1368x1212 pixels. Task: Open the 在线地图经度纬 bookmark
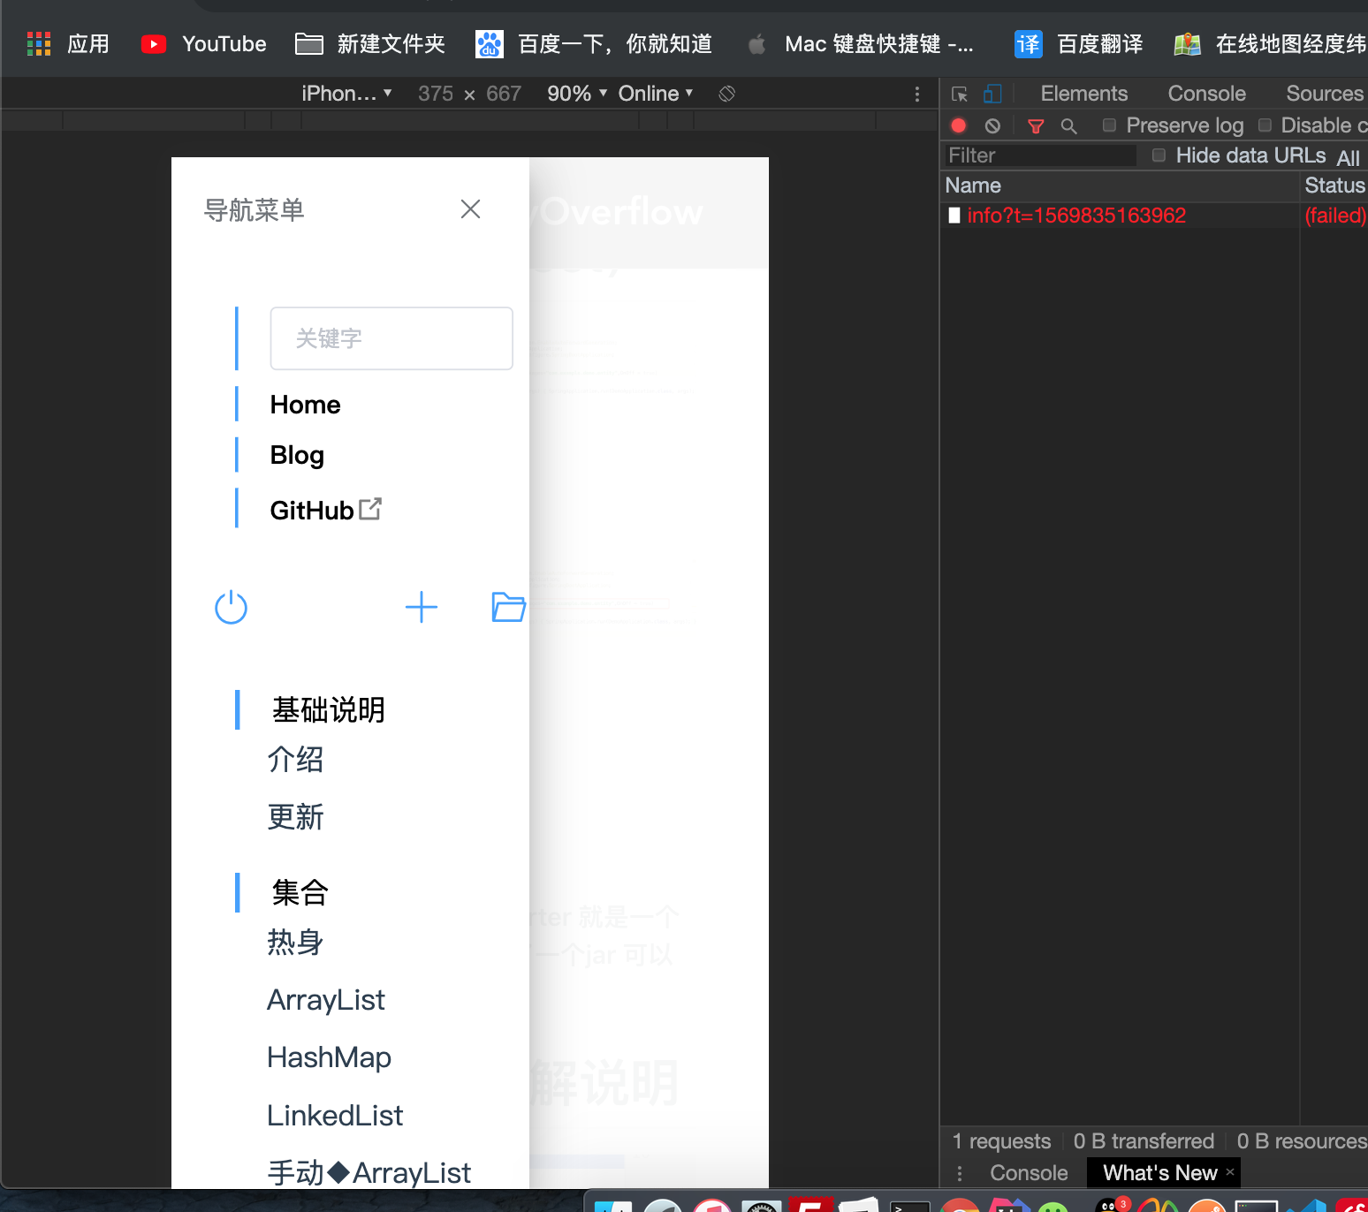click(1270, 43)
